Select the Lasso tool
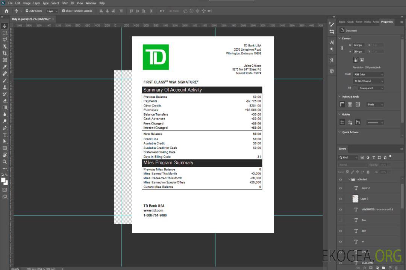The image size is (406, 270). (x=5, y=39)
